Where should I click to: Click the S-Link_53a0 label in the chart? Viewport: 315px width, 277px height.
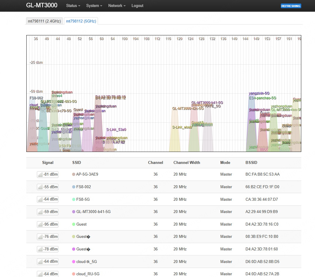[x=116, y=130]
